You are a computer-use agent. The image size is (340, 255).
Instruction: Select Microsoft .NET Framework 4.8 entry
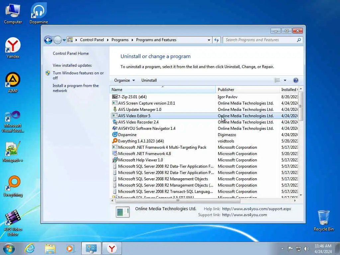point(205,154)
